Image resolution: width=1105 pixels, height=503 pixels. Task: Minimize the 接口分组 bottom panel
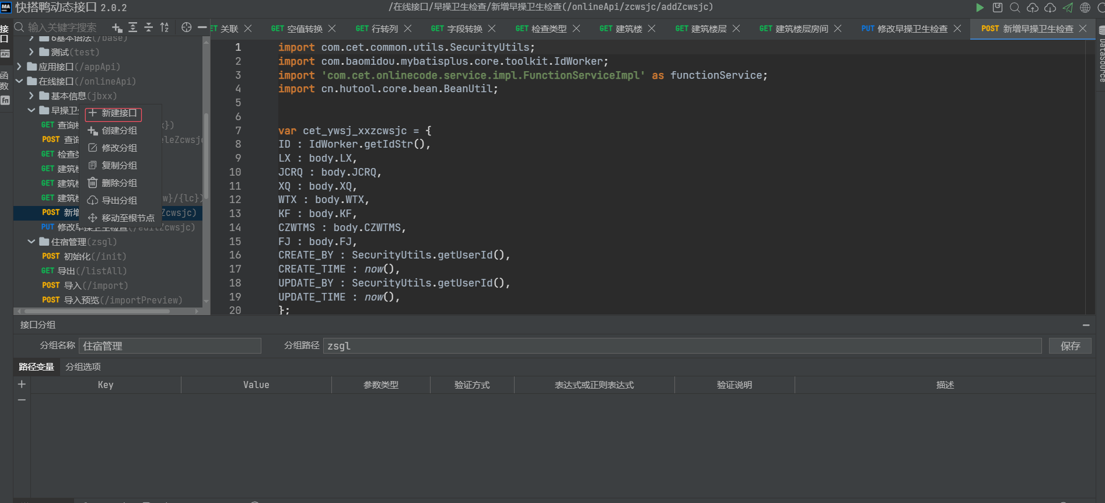pos(1086,325)
